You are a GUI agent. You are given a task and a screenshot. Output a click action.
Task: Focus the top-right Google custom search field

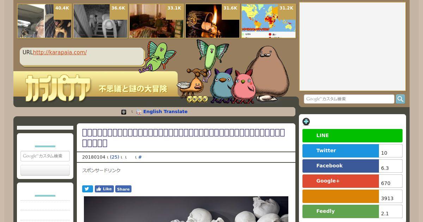point(349,99)
